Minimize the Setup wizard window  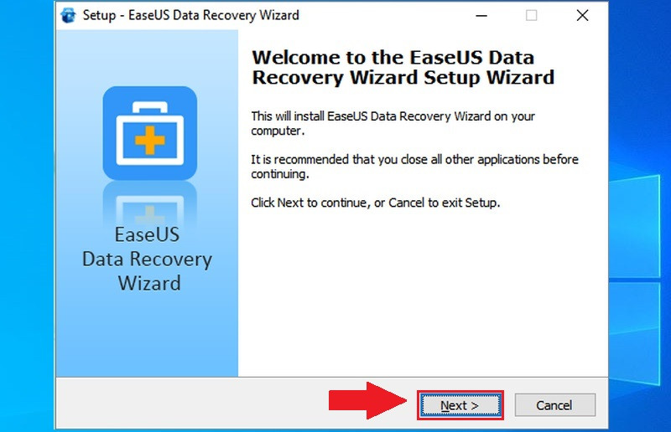pyautogui.click(x=481, y=15)
